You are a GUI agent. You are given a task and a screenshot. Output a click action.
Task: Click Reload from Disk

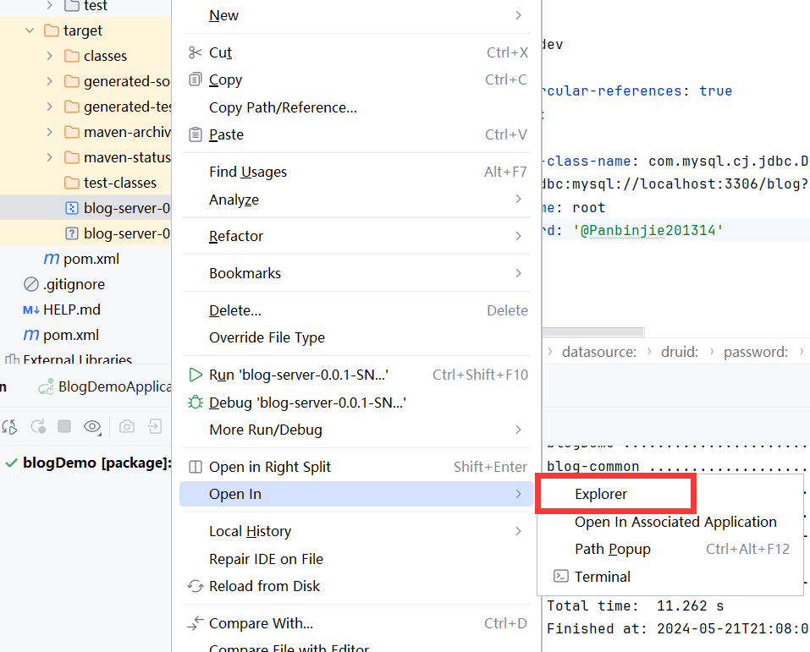click(x=264, y=586)
